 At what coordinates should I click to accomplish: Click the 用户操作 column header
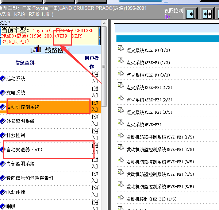click(92, 62)
